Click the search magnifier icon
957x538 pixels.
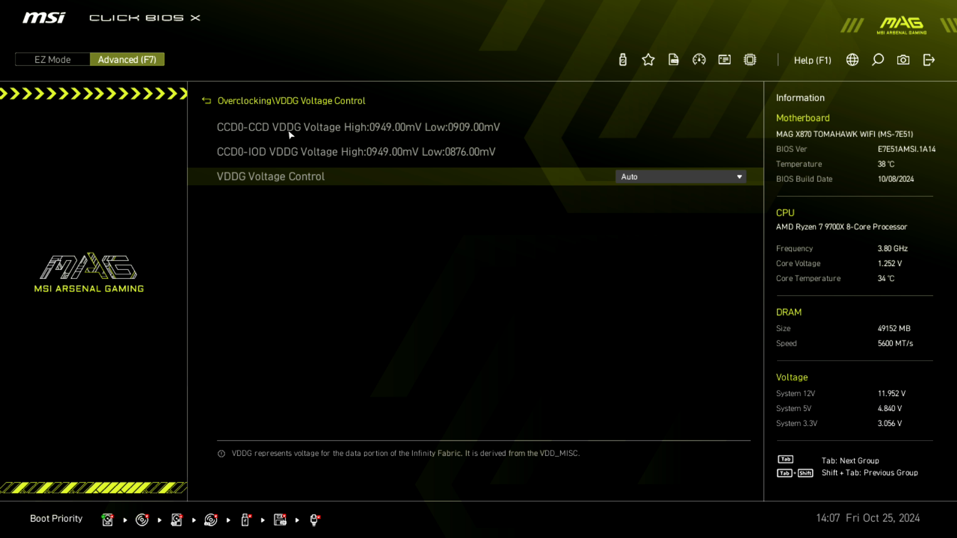point(878,60)
